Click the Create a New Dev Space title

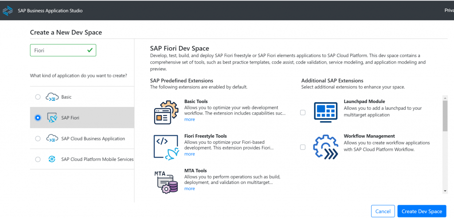pos(66,32)
